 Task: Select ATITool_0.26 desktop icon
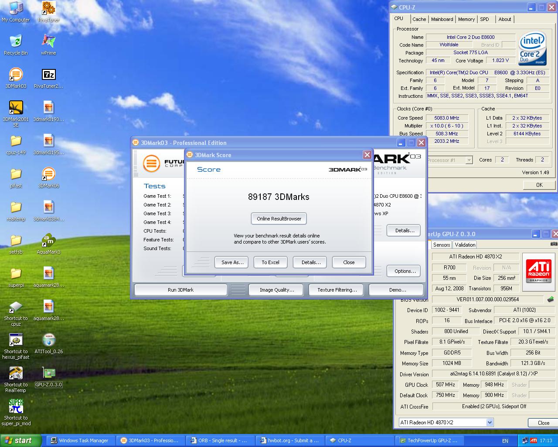(48, 344)
